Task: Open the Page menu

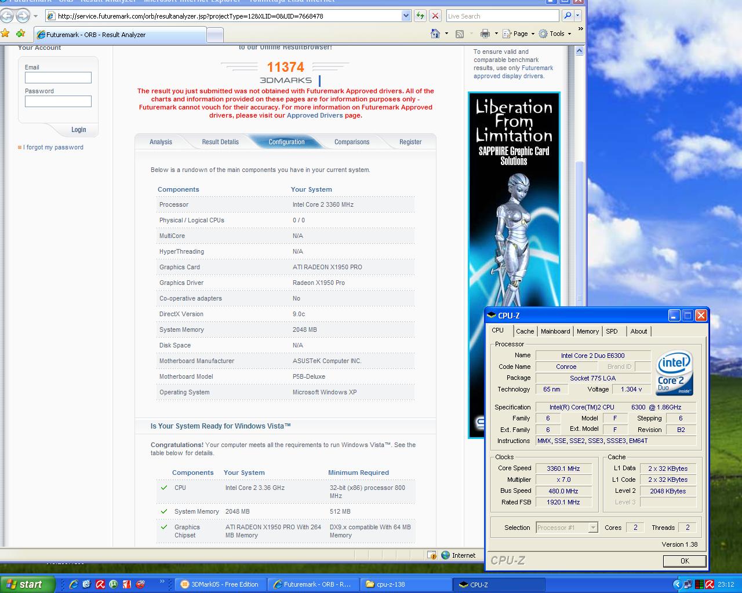Action: [x=518, y=34]
